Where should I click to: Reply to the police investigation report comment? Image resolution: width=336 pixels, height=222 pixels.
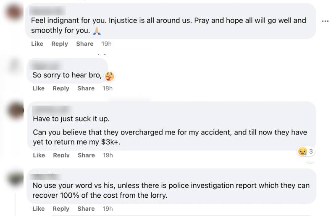[61, 209]
